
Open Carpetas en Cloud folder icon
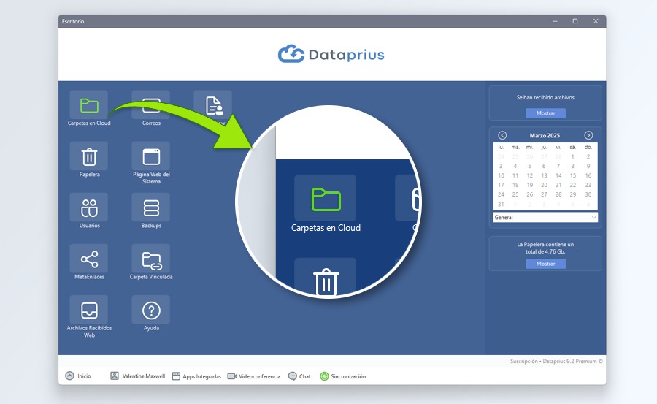coord(89,105)
